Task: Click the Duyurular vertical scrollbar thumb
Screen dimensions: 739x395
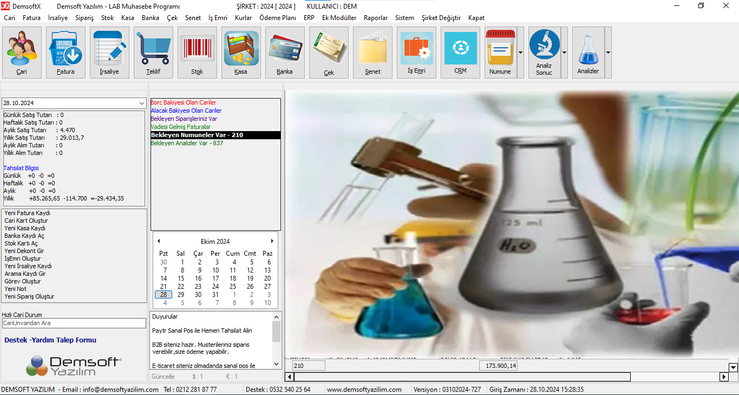Action: click(x=277, y=332)
